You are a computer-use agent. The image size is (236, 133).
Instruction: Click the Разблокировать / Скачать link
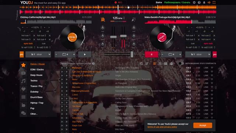pyautogui.click(x=177, y=3)
